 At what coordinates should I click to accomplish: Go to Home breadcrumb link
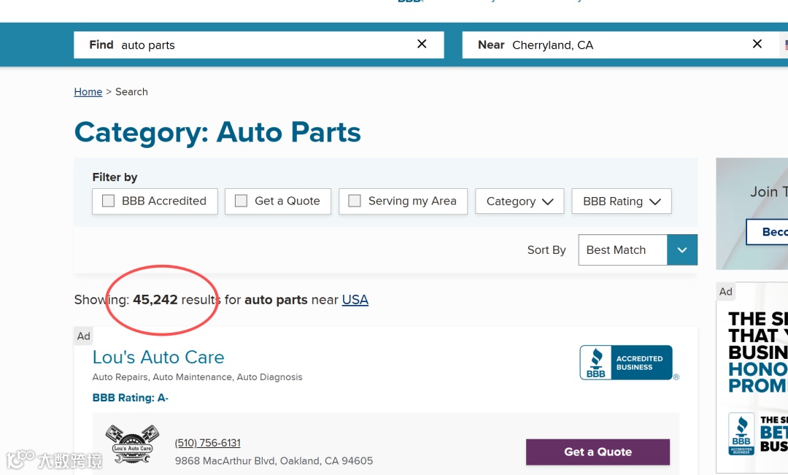[88, 92]
